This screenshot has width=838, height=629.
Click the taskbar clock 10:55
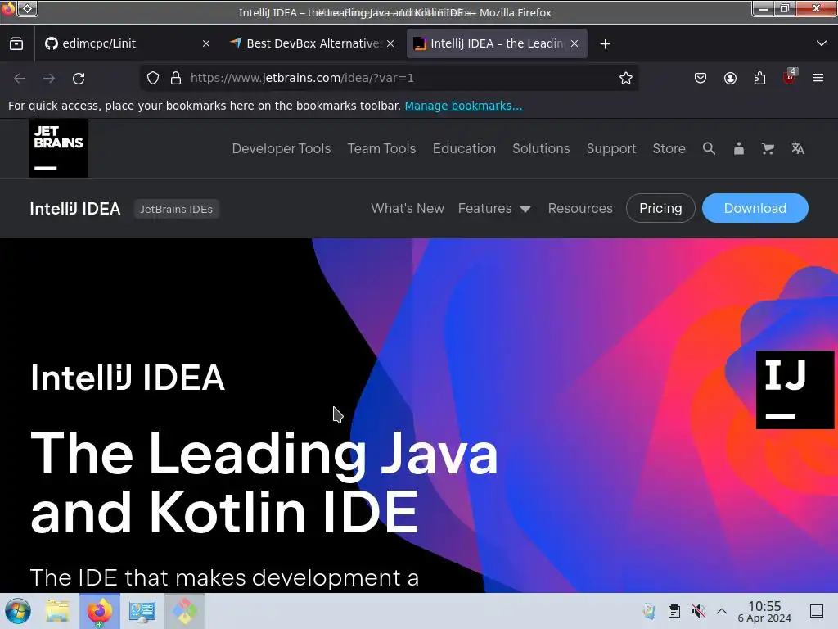point(764,611)
